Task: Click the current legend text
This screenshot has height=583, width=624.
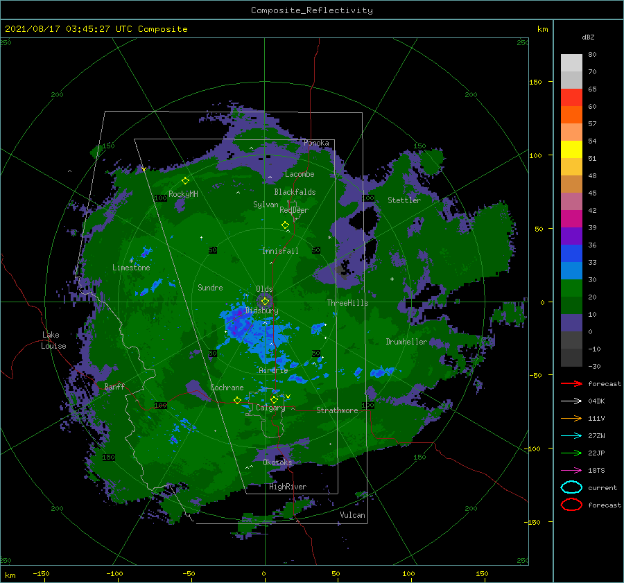Action: (x=602, y=487)
